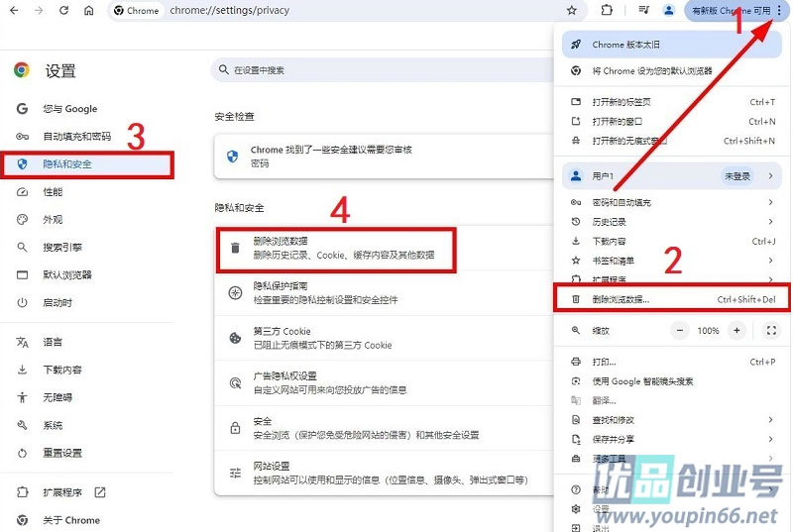Click the home icon in the toolbar
The image size is (793, 532).
(89, 11)
